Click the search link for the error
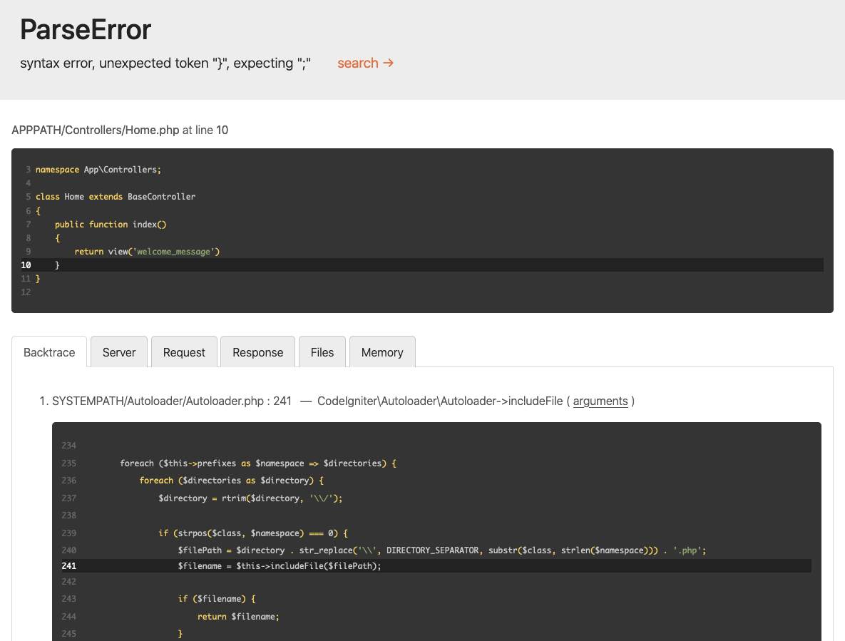The image size is (845, 641). 357,63
